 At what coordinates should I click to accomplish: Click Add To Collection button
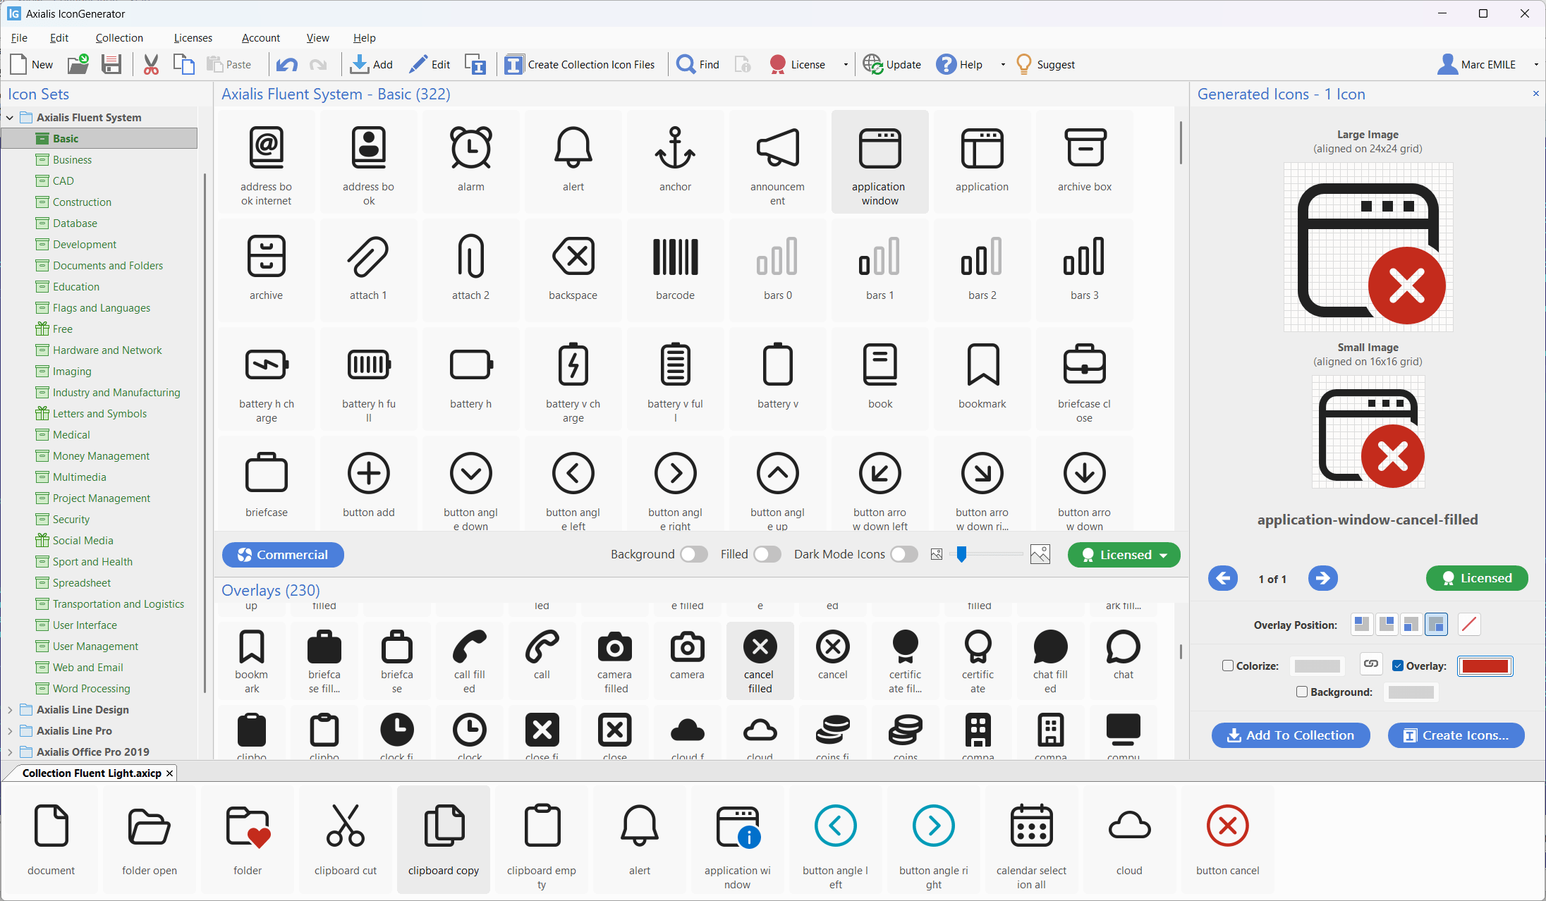pos(1291,735)
